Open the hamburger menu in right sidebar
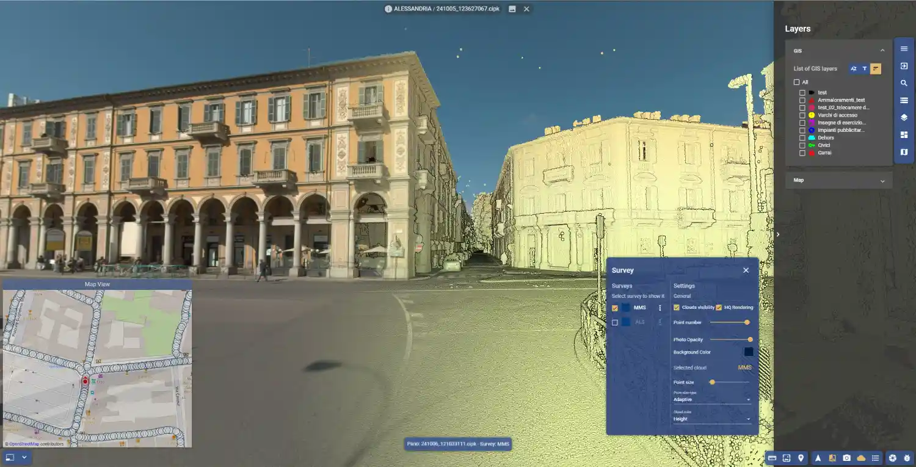916x467 pixels. (904, 49)
